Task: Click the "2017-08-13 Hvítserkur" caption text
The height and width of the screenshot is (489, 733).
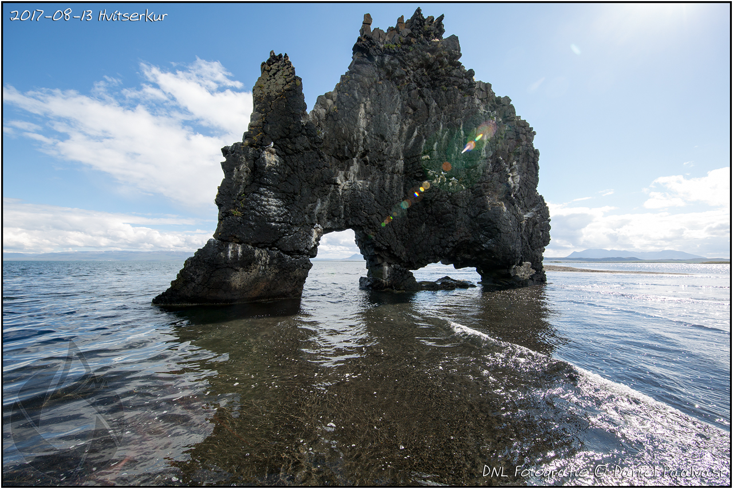Action: coord(88,15)
